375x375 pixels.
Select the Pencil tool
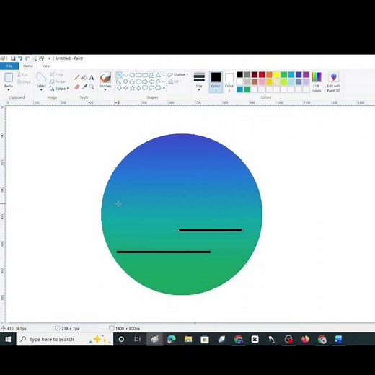(x=77, y=77)
